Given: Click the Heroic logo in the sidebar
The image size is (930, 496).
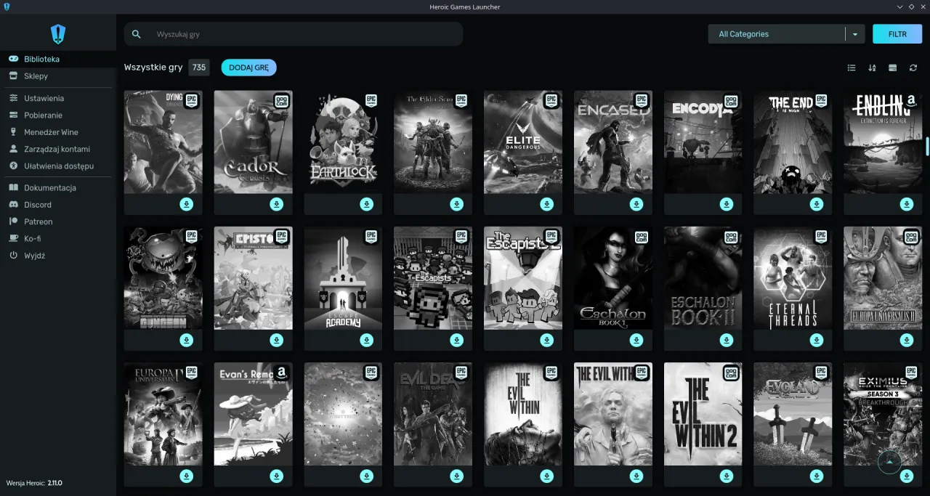Looking at the screenshot, I should 58,33.
